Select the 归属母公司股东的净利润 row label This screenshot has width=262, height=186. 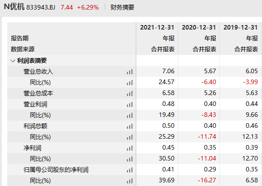coord(56,170)
